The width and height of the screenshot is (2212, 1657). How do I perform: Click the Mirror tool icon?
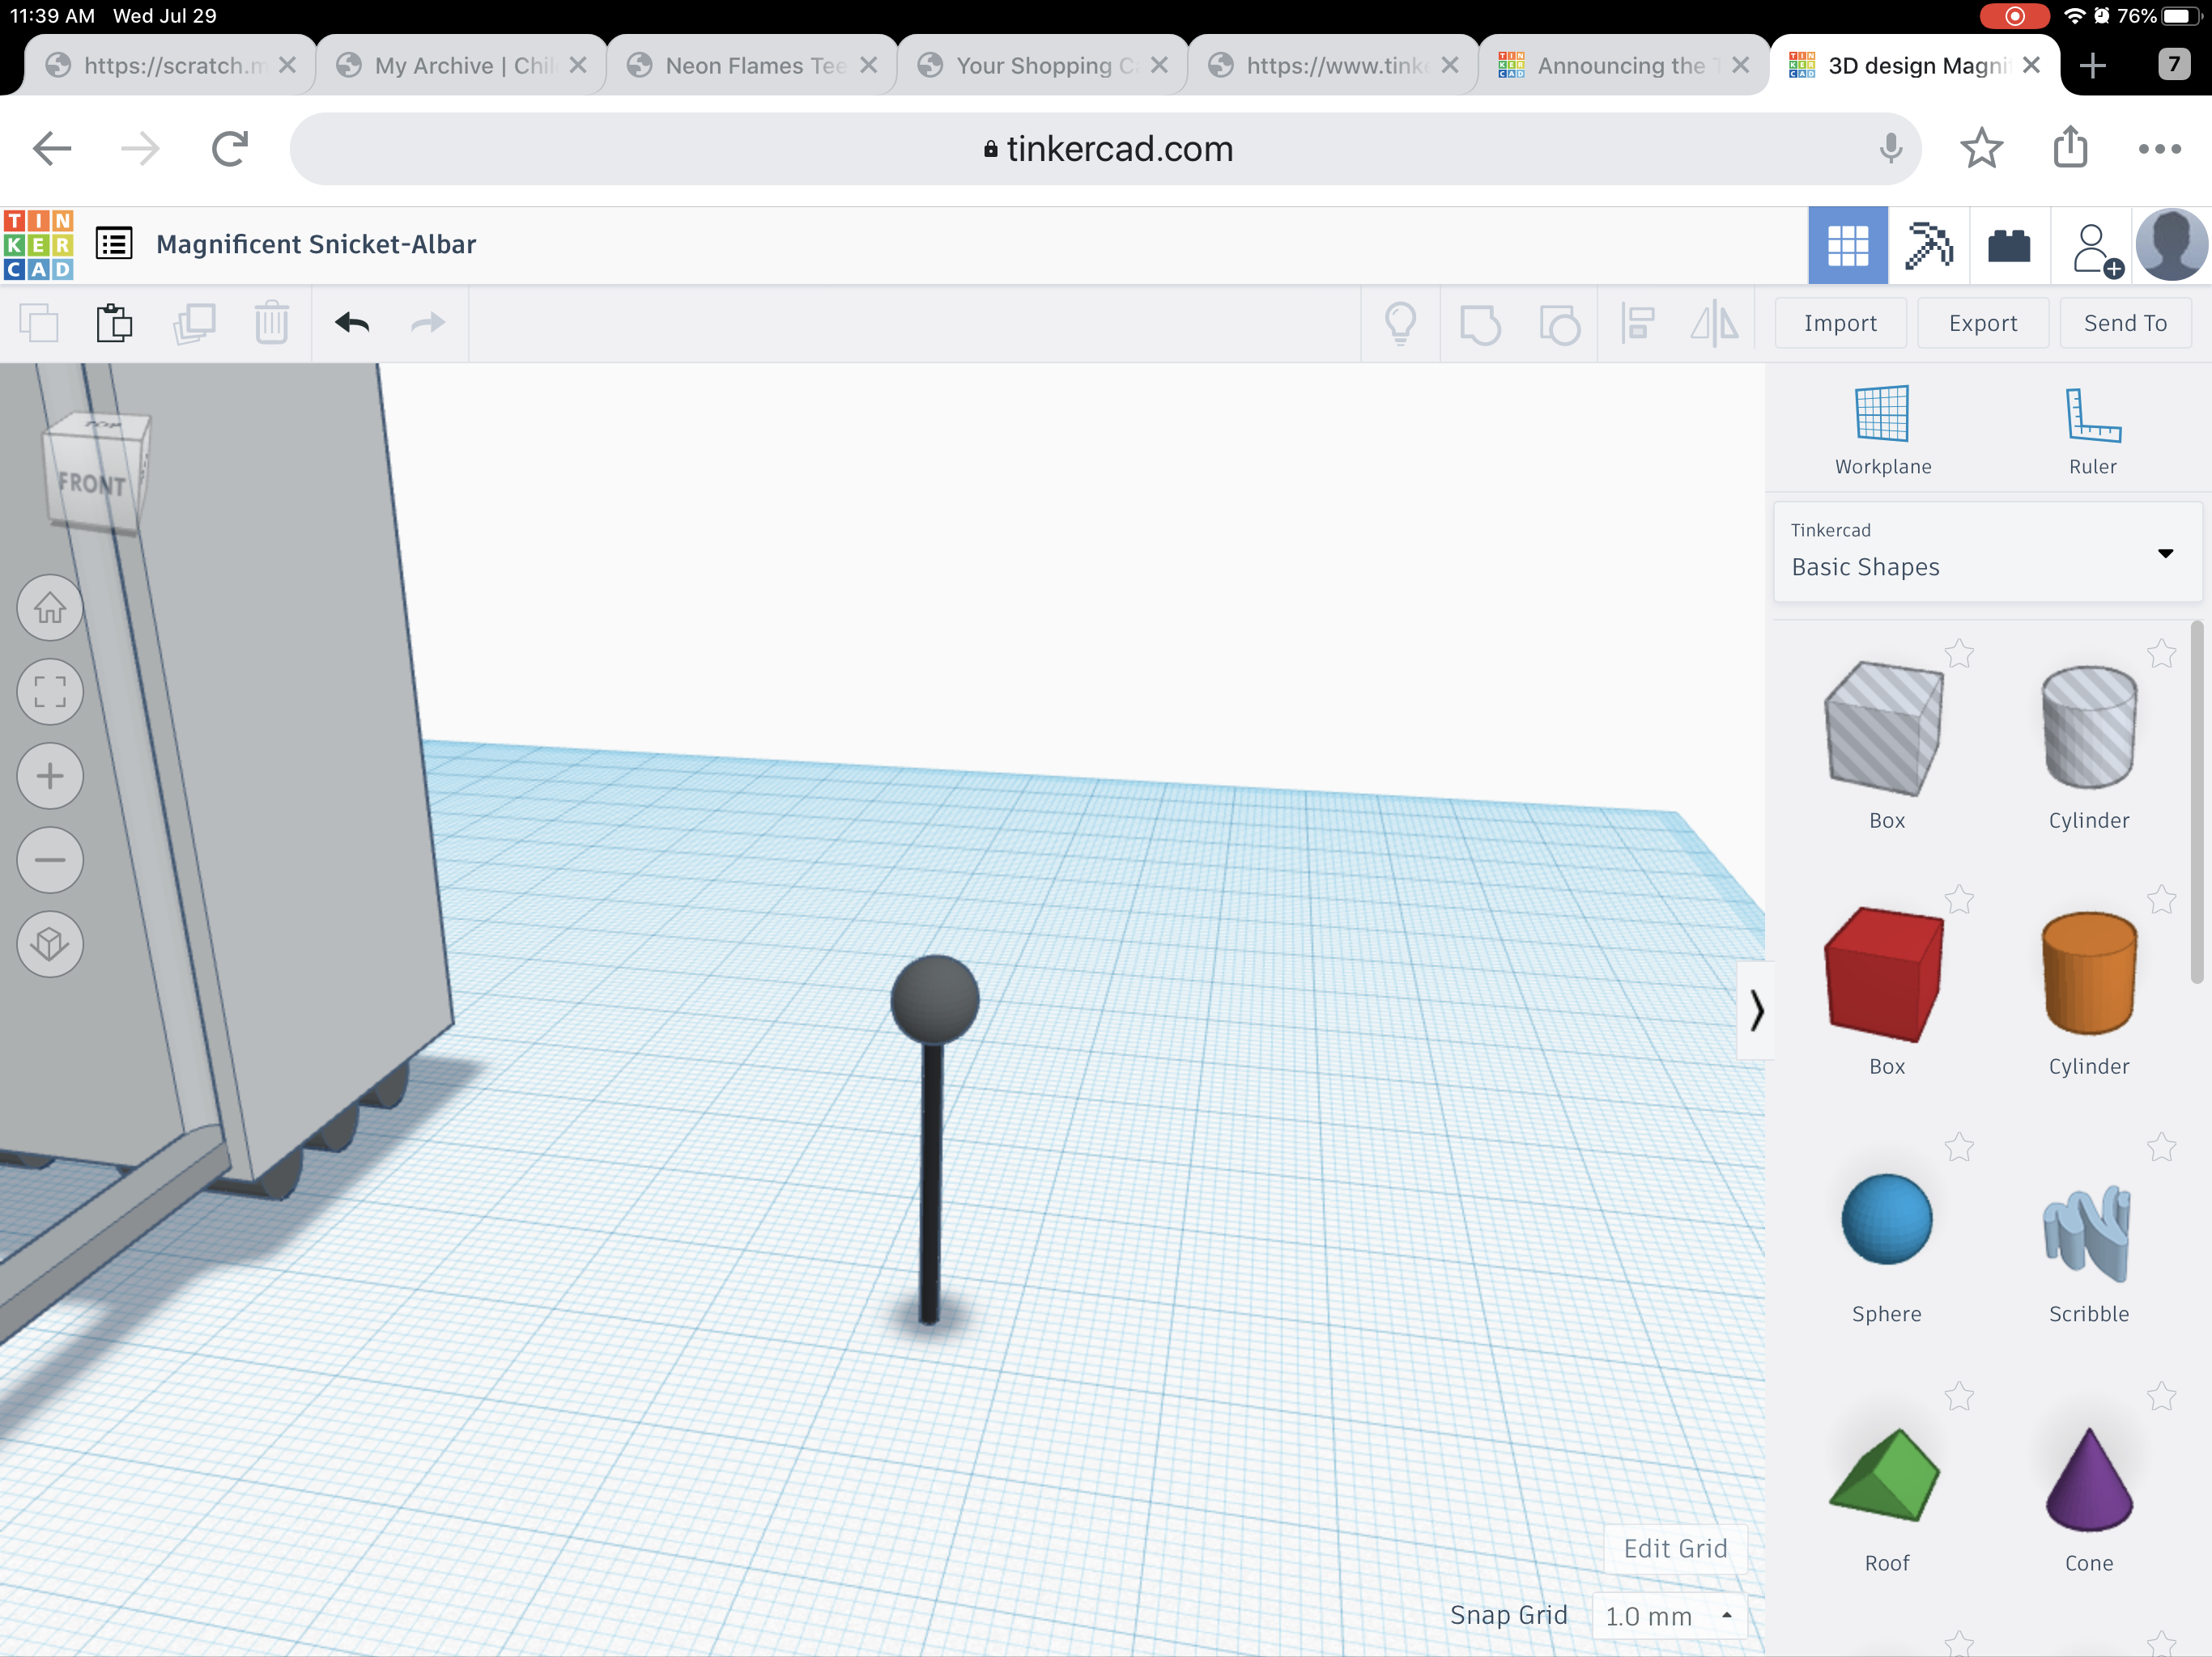[x=1714, y=323]
